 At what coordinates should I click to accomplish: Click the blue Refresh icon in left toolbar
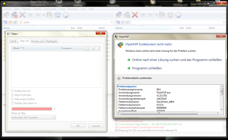(x=58, y=15)
